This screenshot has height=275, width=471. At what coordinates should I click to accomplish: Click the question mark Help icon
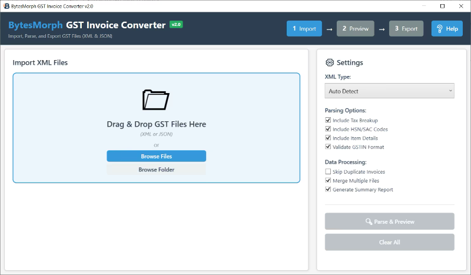(440, 29)
